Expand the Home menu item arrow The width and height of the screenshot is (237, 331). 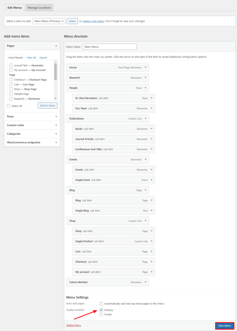146,68
